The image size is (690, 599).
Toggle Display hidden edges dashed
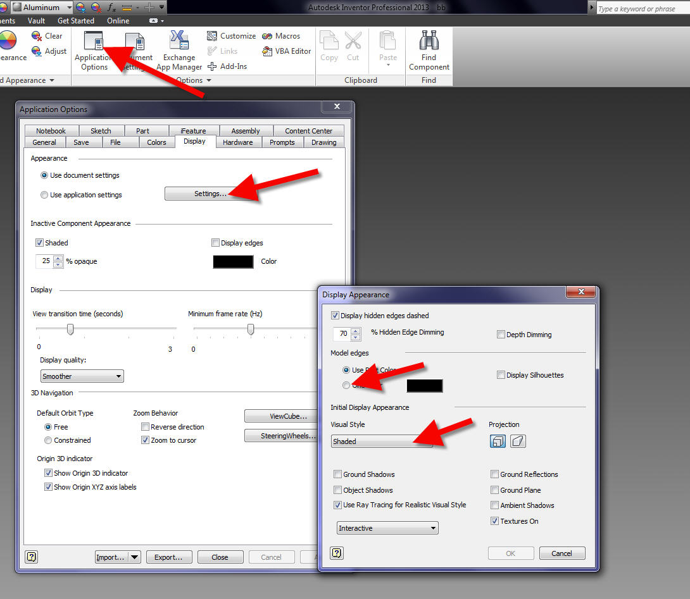point(335,316)
